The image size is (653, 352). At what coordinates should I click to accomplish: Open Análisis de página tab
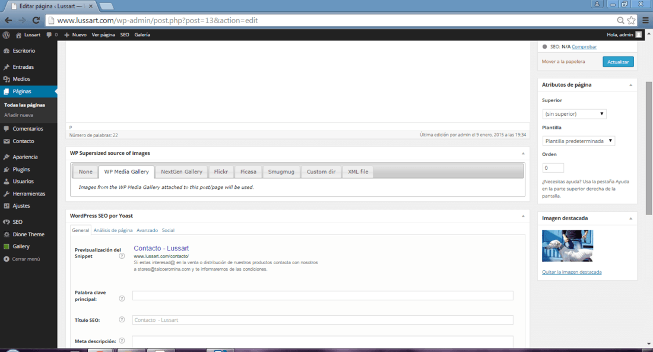click(113, 230)
